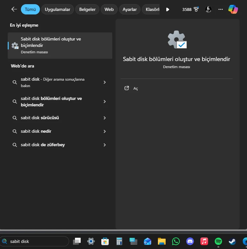This screenshot has width=247, height=249.
Task: Expand chevron for 'bölümleri oluştur ve biçimlendir' suggestion
Action: (105, 102)
